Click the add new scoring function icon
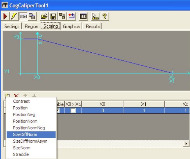This screenshot has width=190, height=159. (7, 96)
